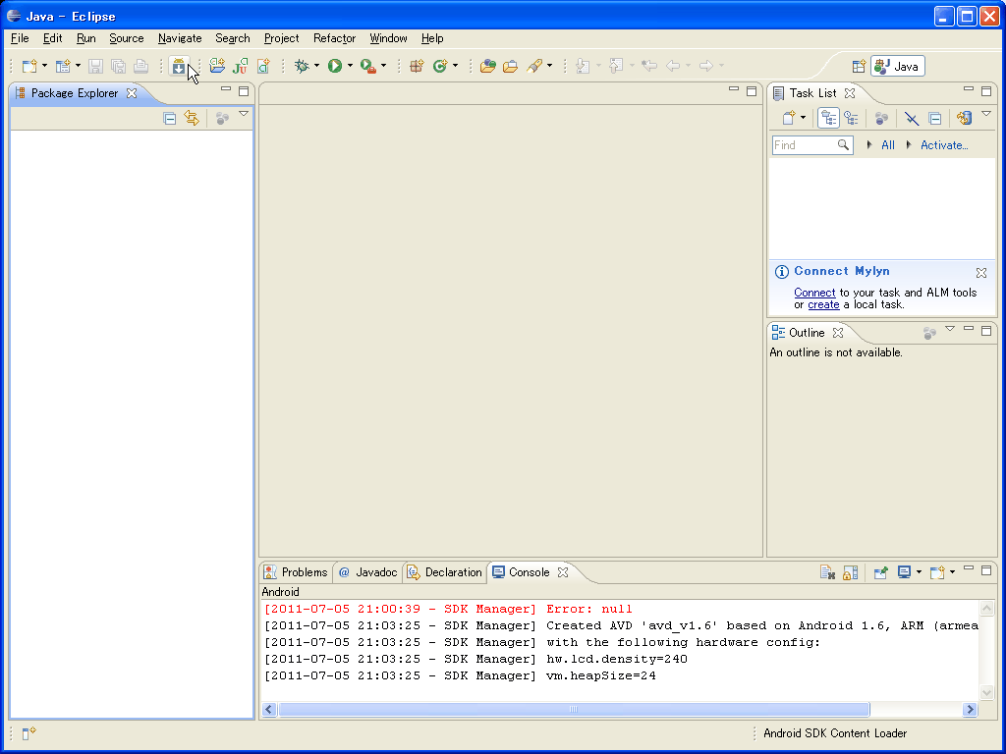Open the Run menu
The width and height of the screenshot is (1006, 754).
[x=86, y=38]
